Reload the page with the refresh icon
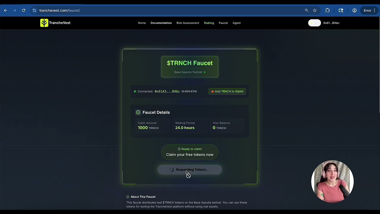Image resolution: width=380 pixels, height=214 pixels. click(23, 10)
